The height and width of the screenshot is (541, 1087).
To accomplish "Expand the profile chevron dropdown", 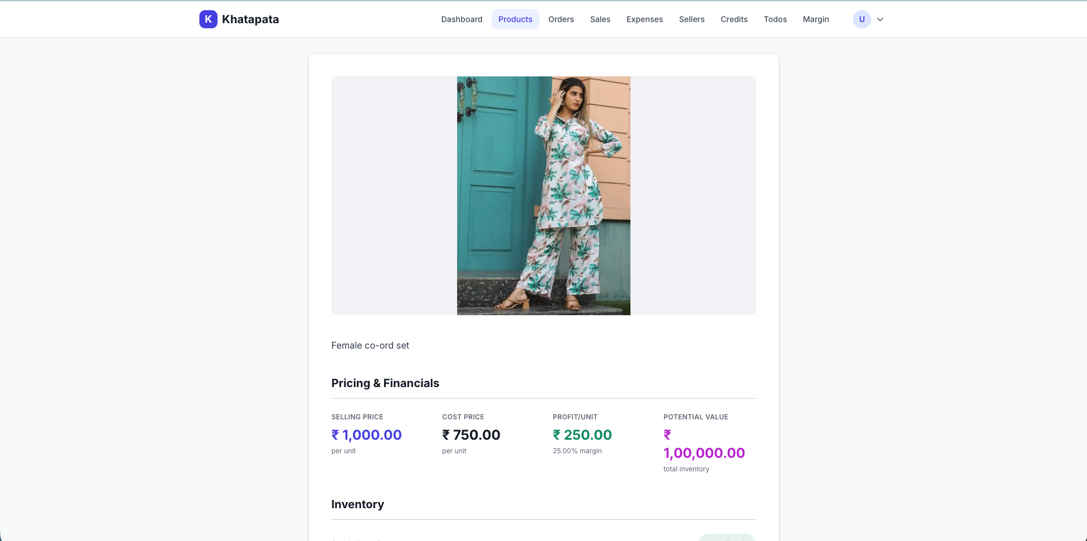I will click(x=880, y=19).
